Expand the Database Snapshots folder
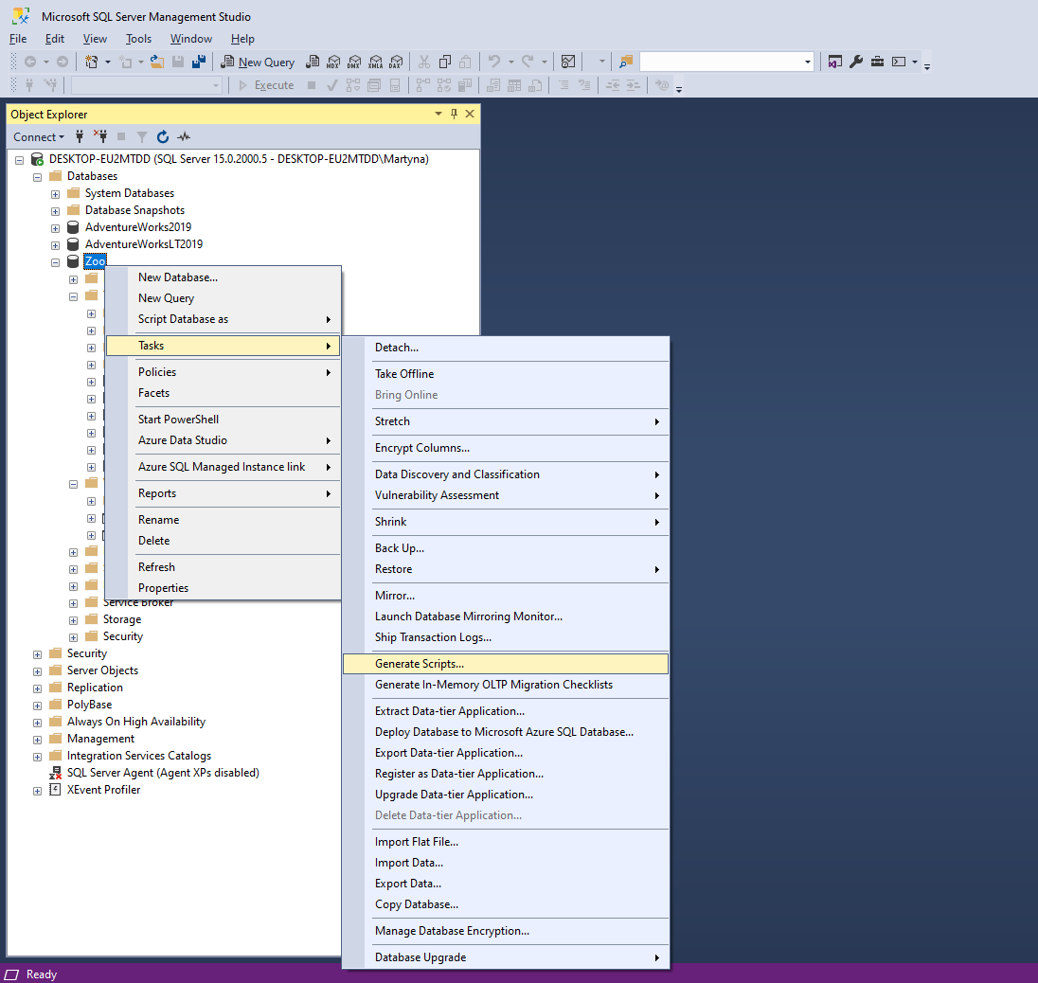1038x983 pixels. tap(56, 211)
